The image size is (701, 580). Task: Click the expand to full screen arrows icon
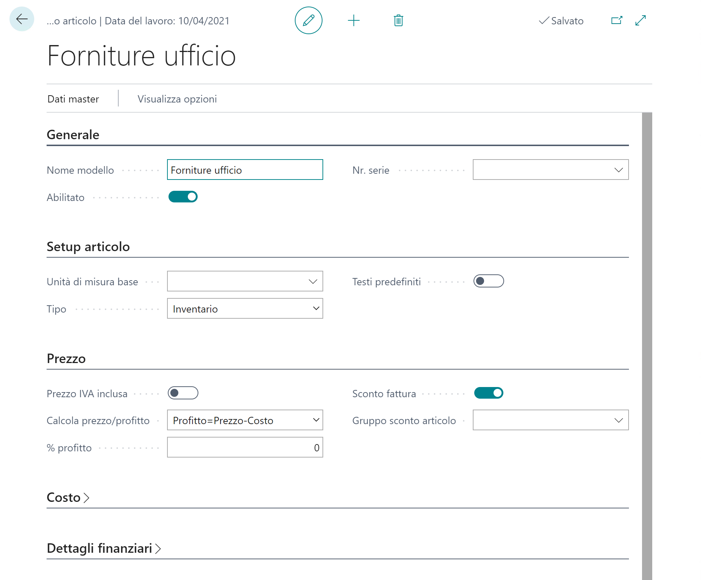pyautogui.click(x=641, y=20)
